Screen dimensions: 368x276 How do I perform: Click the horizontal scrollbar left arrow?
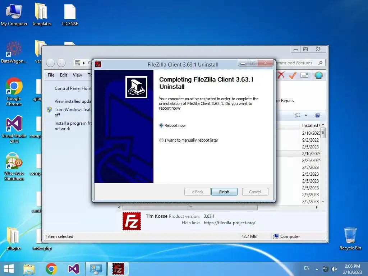[119, 207]
